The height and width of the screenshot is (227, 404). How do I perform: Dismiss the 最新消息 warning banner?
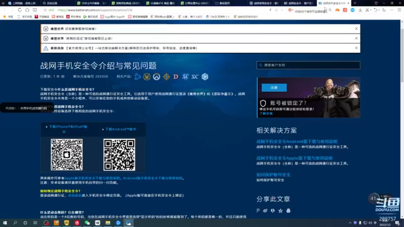(357, 48)
